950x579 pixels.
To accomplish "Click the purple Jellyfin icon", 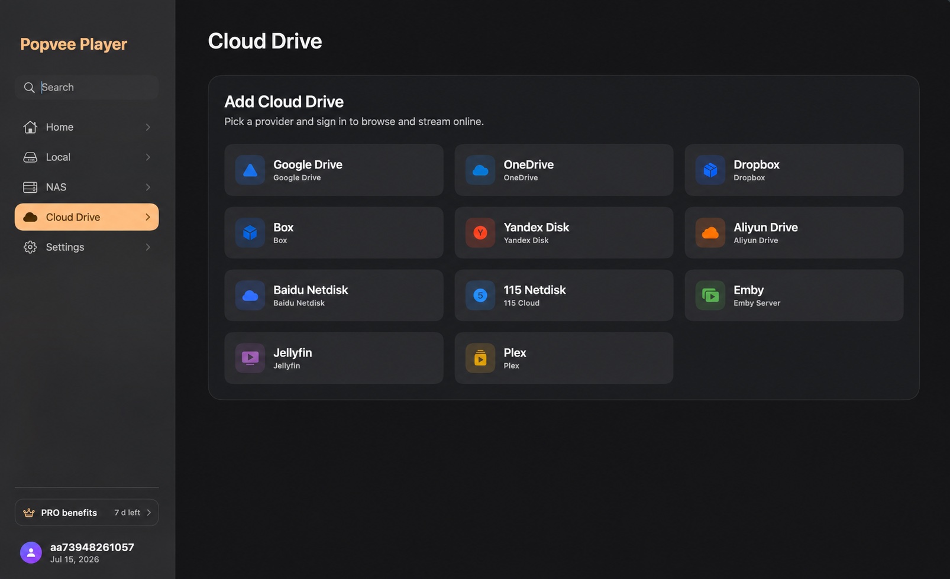I will click(x=250, y=358).
